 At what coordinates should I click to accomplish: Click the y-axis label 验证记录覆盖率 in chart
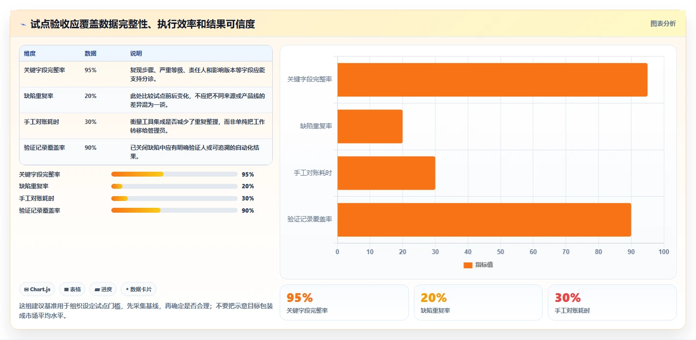[310, 220]
